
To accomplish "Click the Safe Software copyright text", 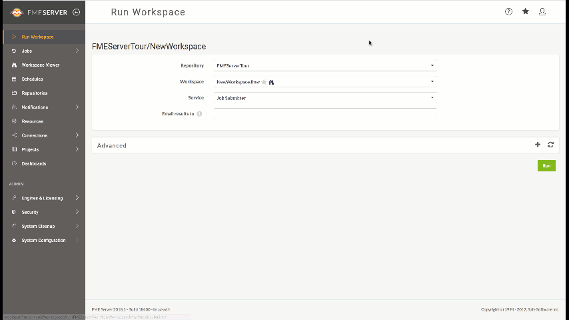I will coord(520,309).
